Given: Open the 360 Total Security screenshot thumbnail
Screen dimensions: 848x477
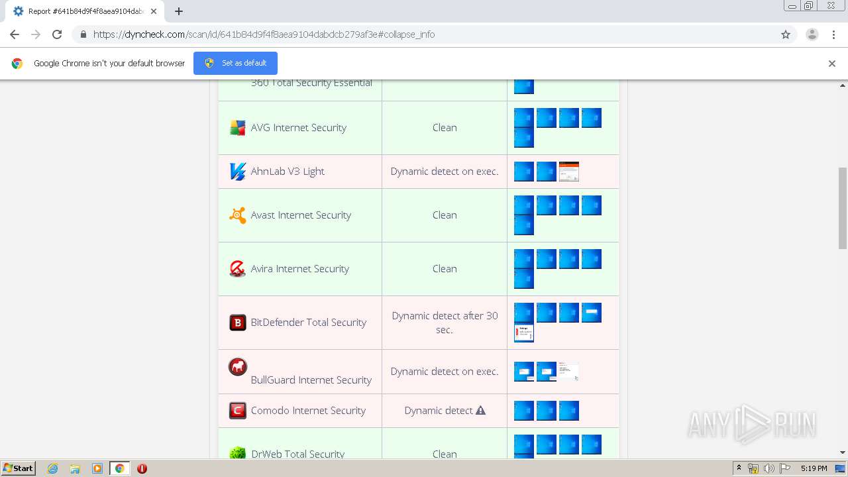Looking at the screenshot, I should pyautogui.click(x=524, y=86).
